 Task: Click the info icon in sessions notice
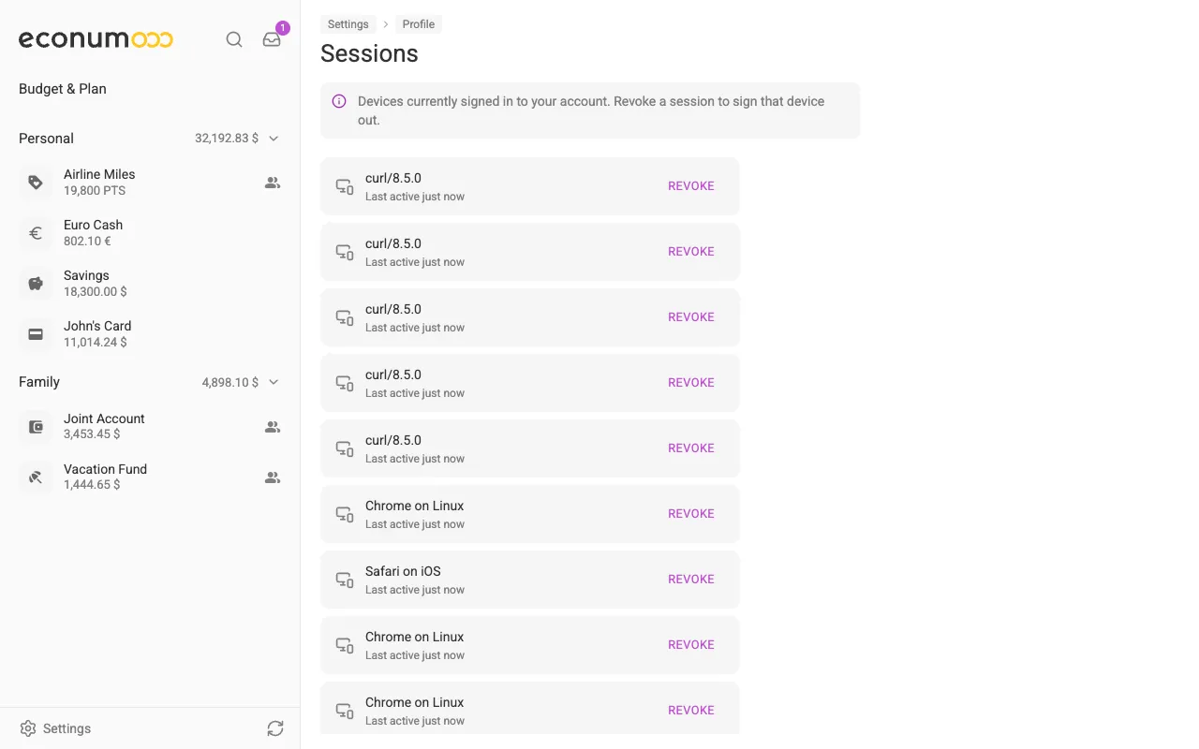click(339, 101)
